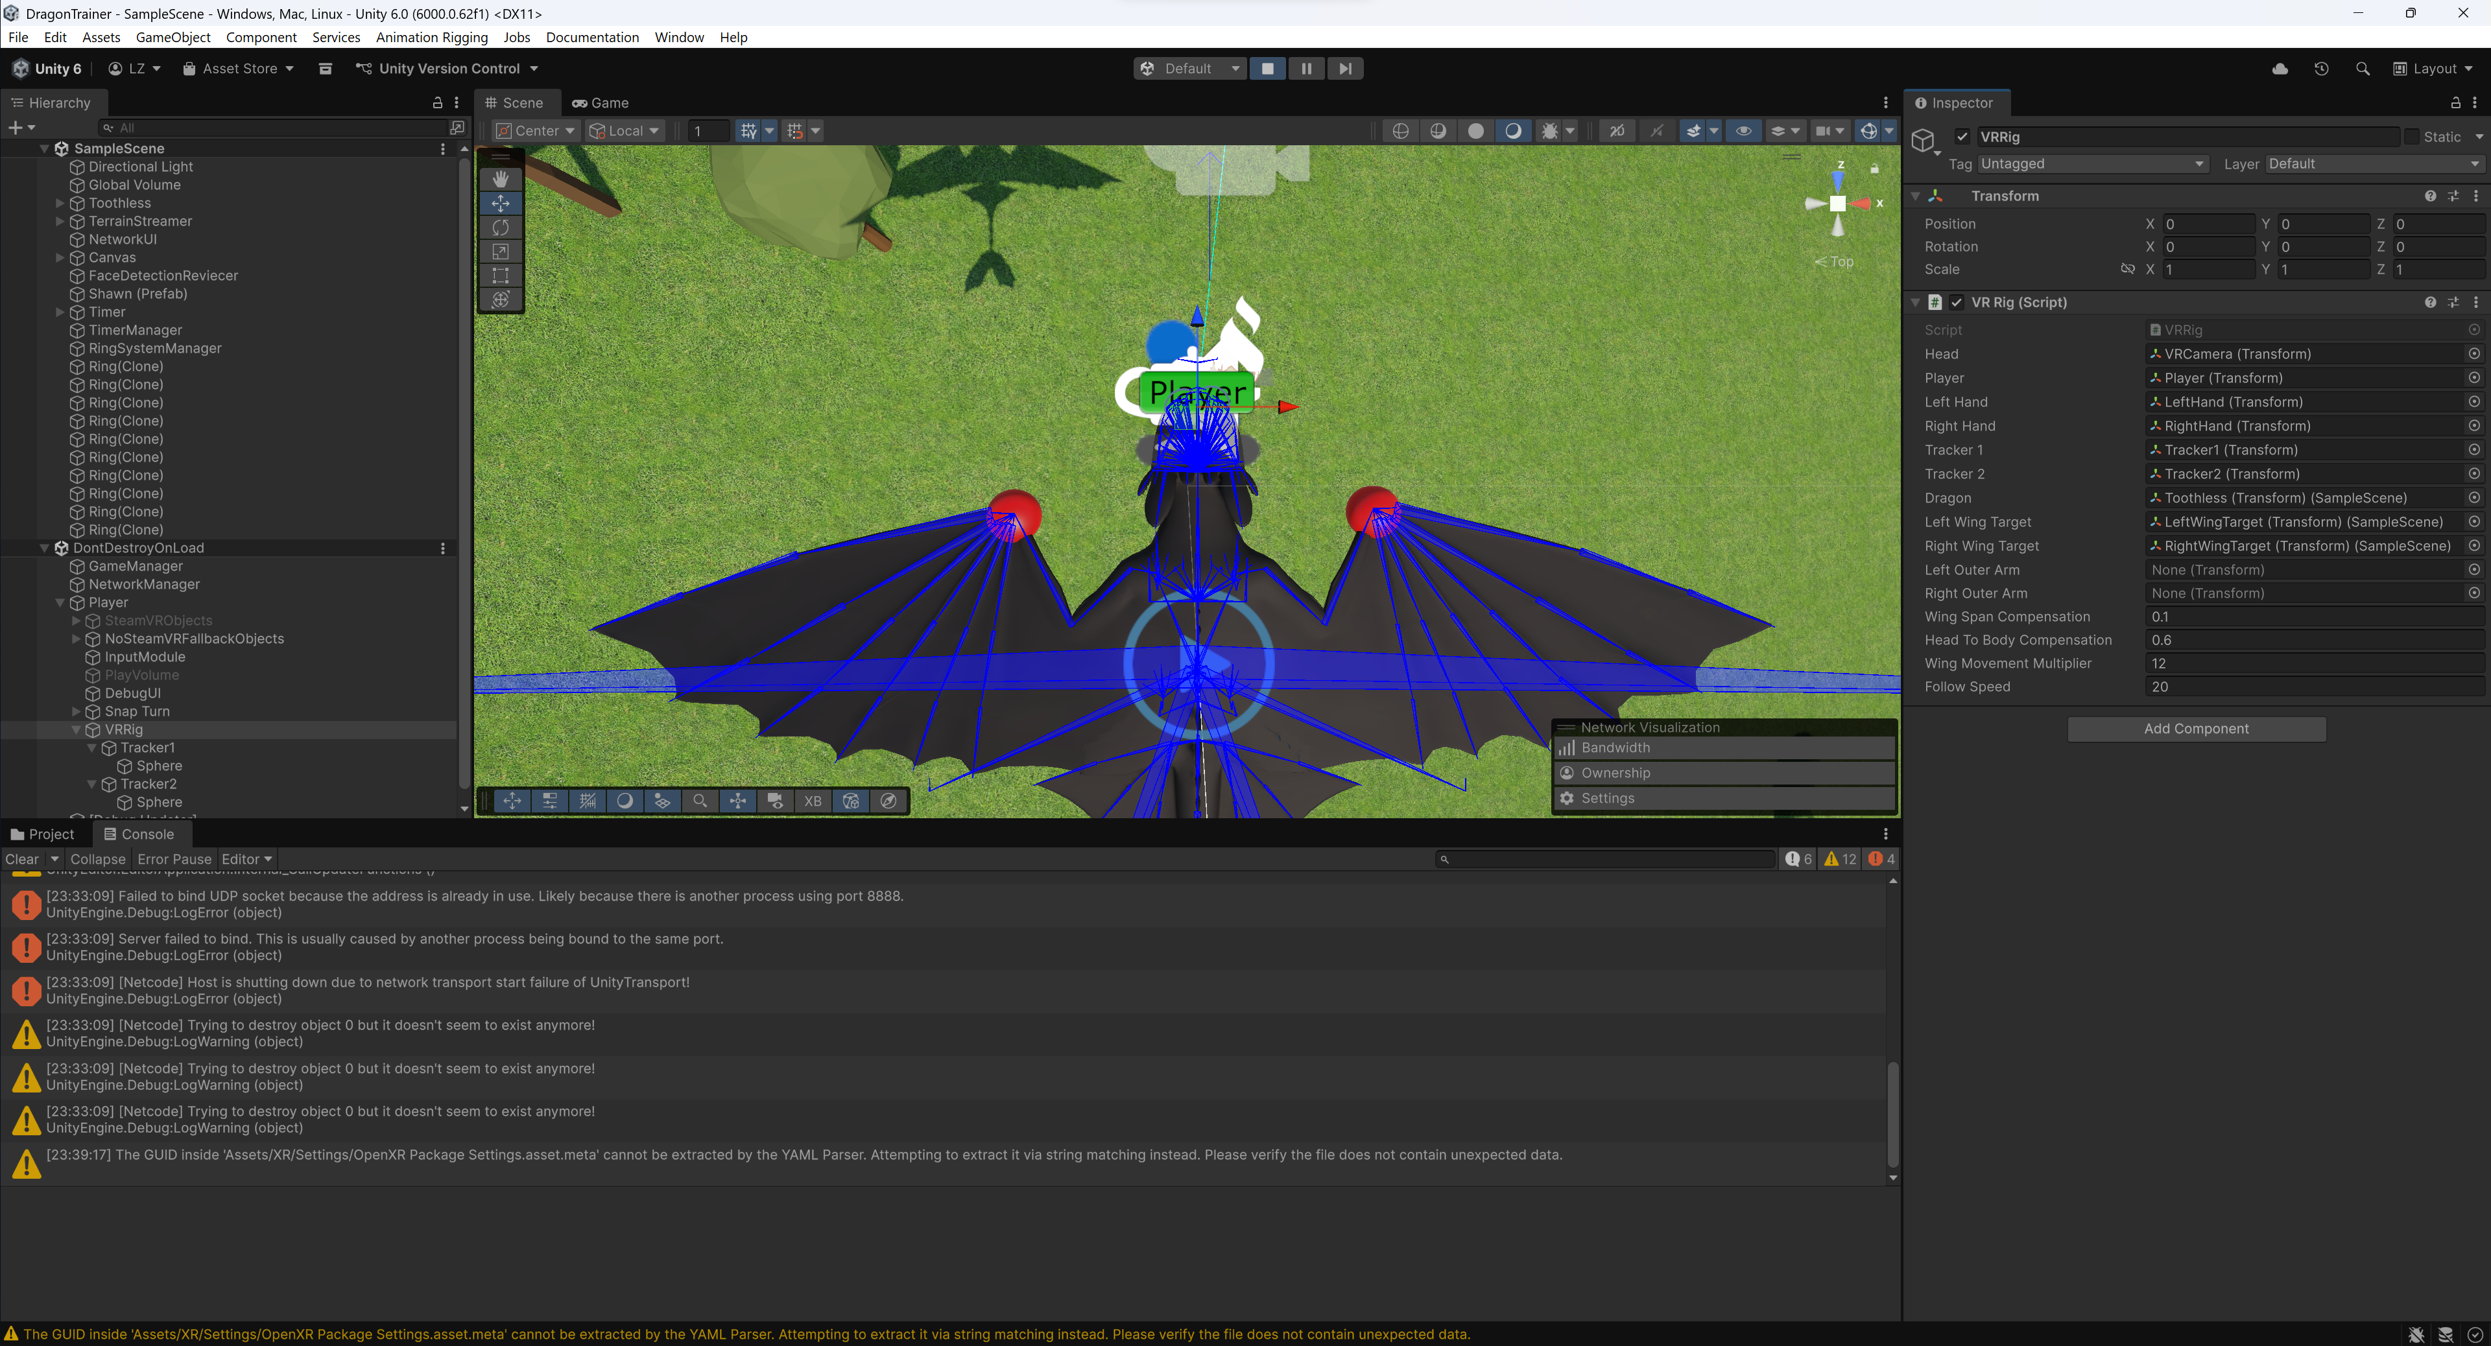The height and width of the screenshot is (1346, 2491).
Task: Click the search magnifier in the scene bottom toolbar
Action: pyautogui.click(x=700, y=801)
